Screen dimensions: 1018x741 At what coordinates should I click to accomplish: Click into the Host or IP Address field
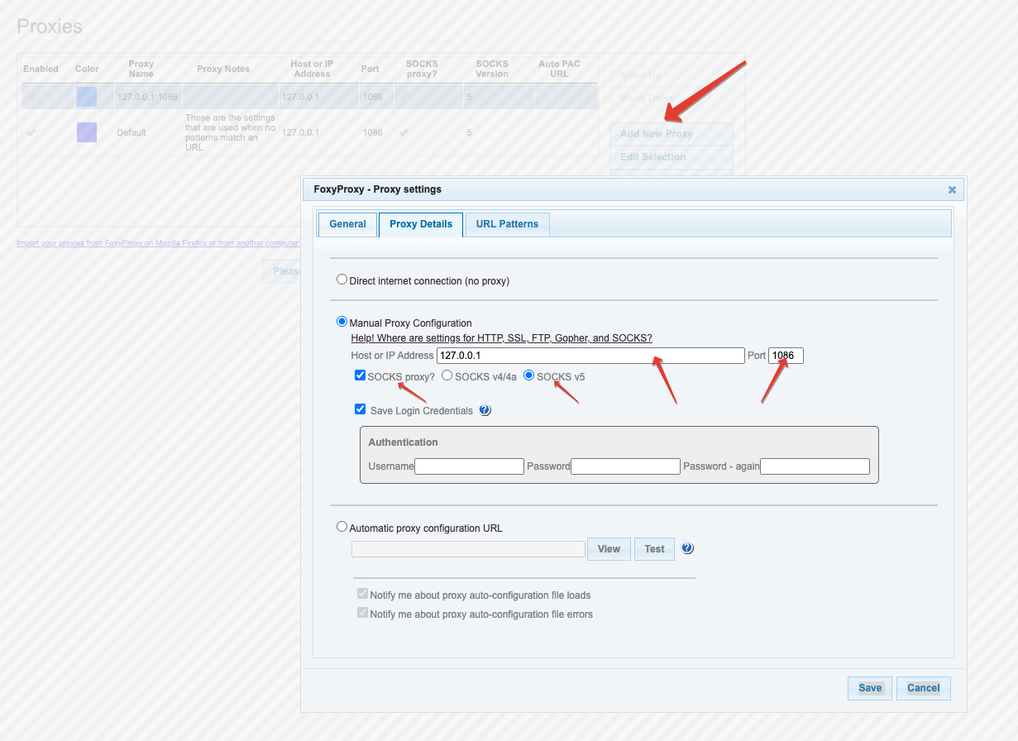point(590,356)
